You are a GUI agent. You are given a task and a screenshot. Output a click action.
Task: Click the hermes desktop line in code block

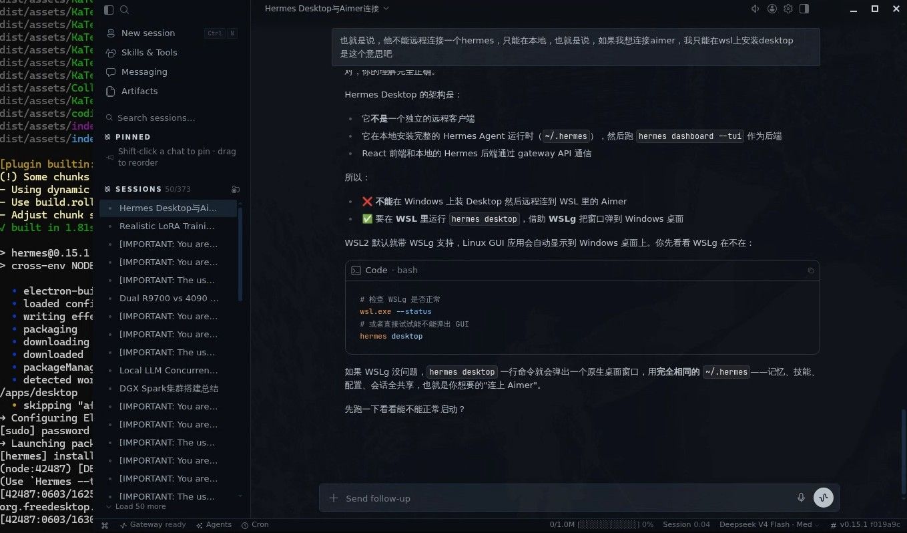pyautogui.click(x=391, y=336)
